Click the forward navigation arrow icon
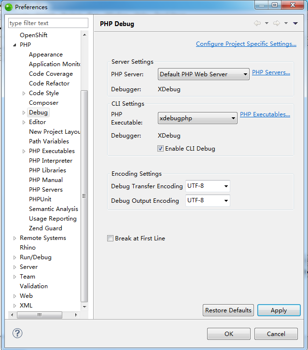 [277, 23]
